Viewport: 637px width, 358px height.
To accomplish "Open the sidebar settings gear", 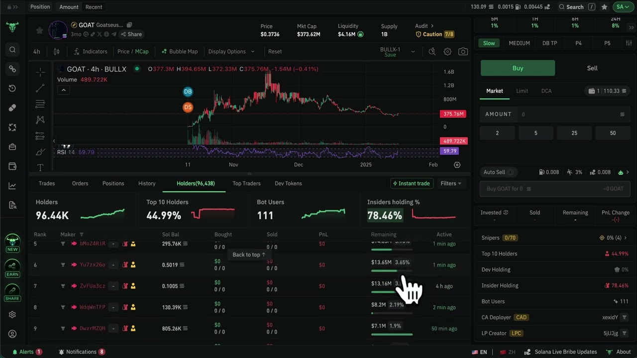I will (12, 315).
